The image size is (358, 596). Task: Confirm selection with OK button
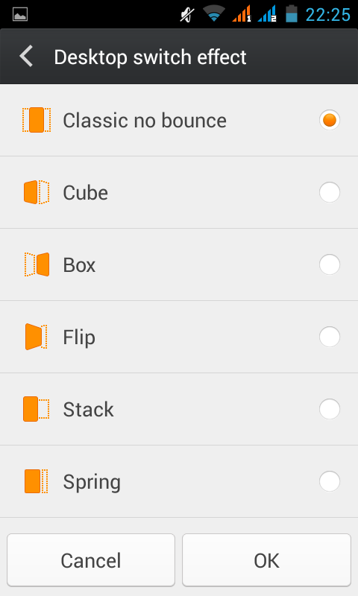[266, 560]
